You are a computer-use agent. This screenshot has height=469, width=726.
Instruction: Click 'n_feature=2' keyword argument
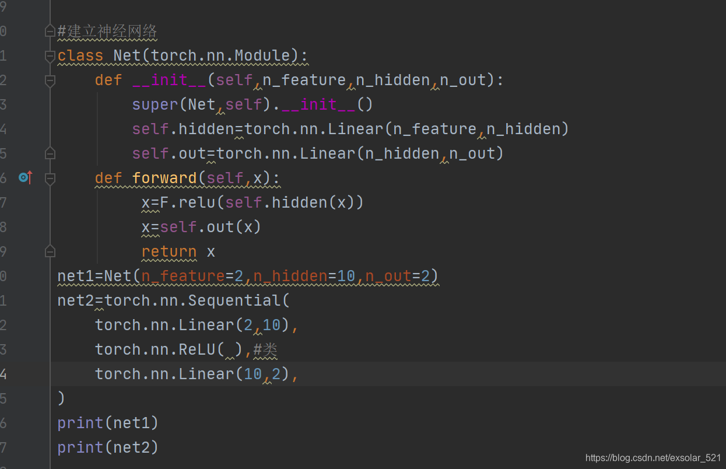click(192, 276)
